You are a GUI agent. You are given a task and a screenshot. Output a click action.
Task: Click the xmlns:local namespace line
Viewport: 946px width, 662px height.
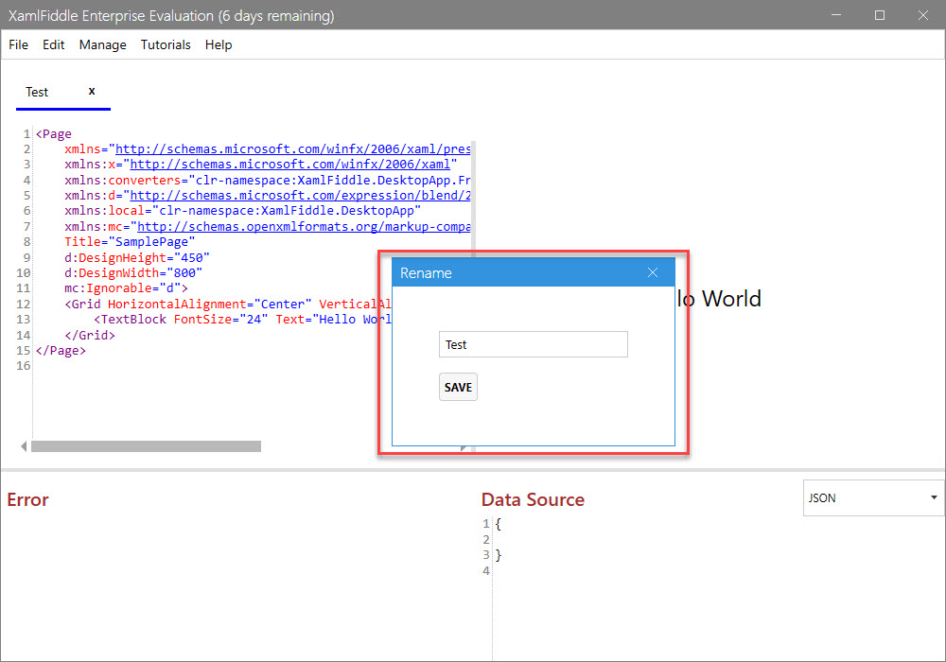(242, 210)
